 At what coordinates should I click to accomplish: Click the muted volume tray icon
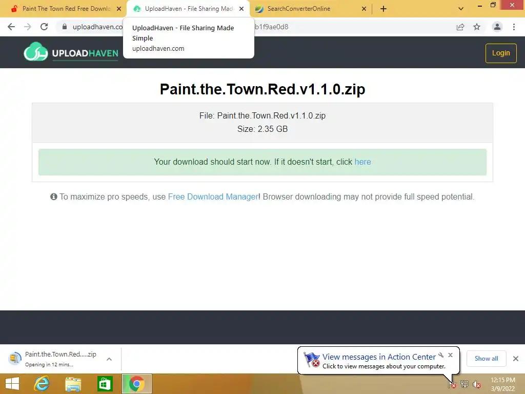click(x=477, y=384)
